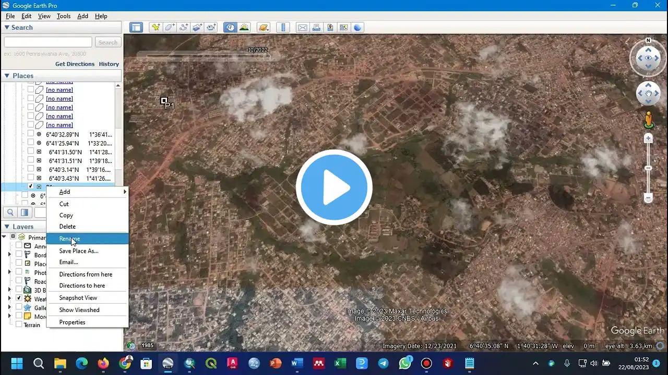Collapse the Primary Database tree node
This screenshot has height=375, width=668.
(4, 237)
